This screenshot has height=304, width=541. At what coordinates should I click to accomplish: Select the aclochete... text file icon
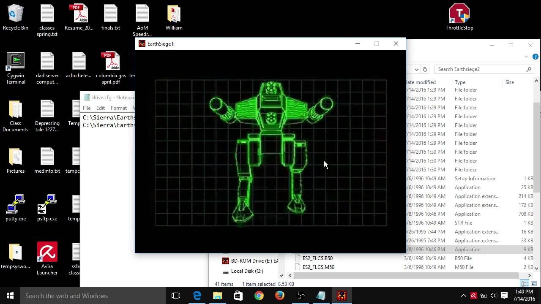pos(79,65)
